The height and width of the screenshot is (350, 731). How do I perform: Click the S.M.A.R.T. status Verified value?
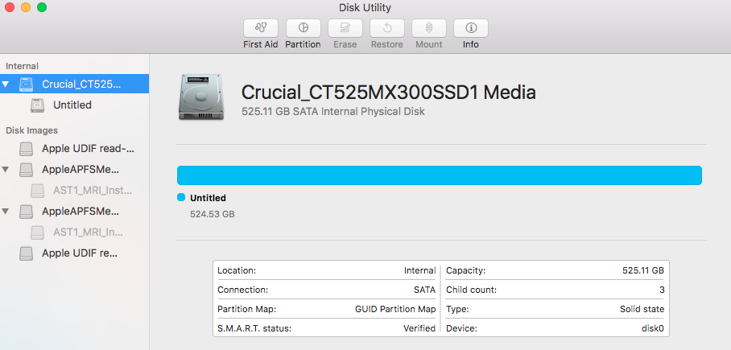coord(419,328)
